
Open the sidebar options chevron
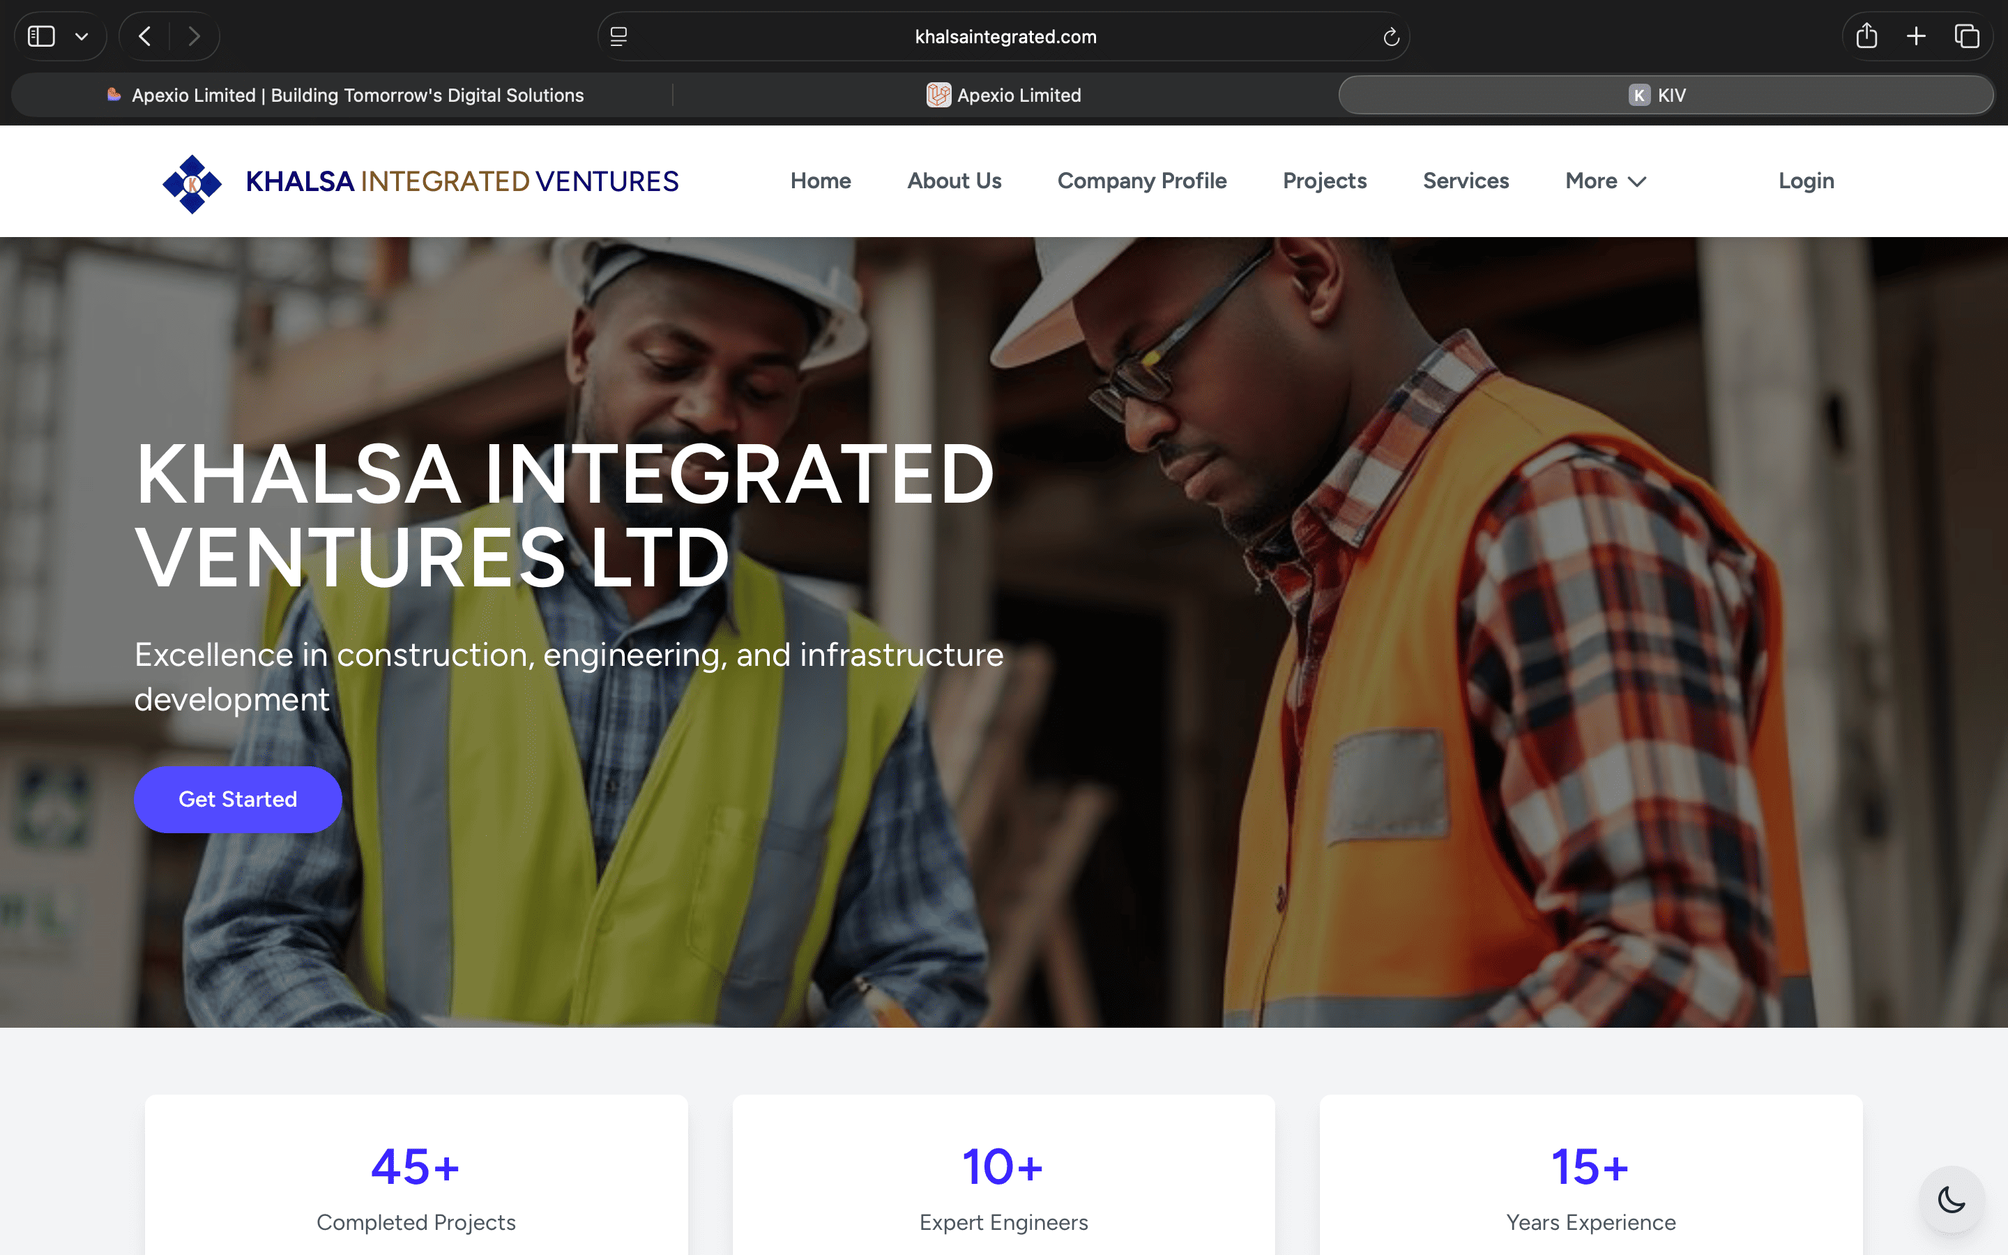click(x=82, y=36)
